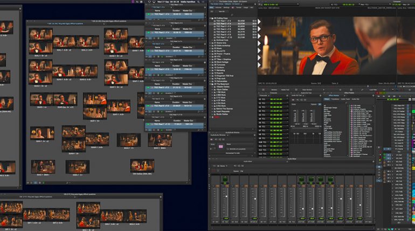This screenshot has height=231, width=415.
Task: Open the Filters tab in Effect Palette
Action: [x=327, y=99]
